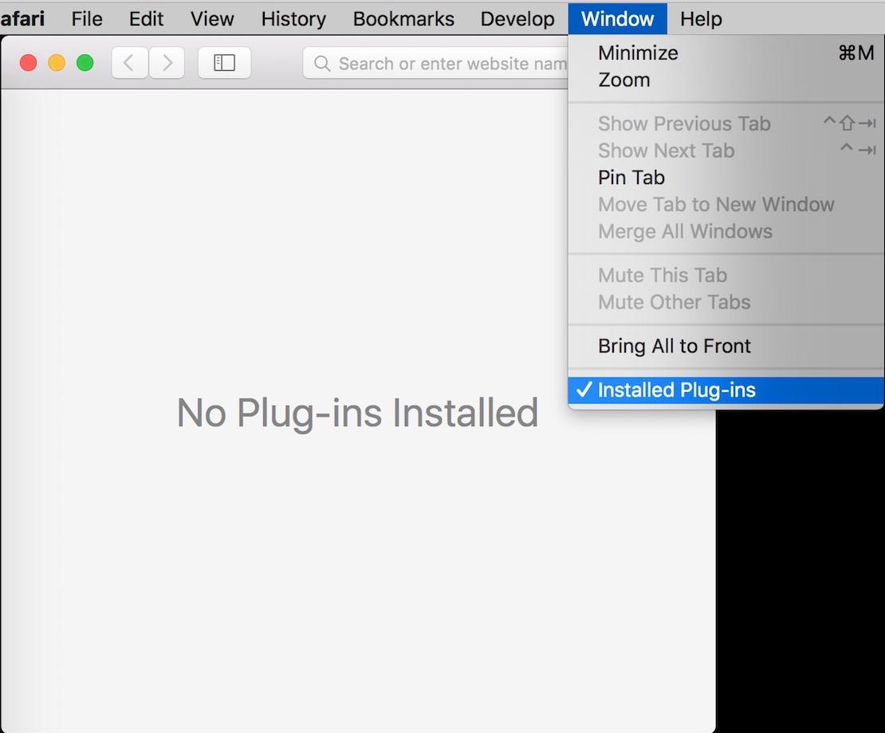This screenshot has width=885, height=733.
Task: Open the Edit menu
Action: (147, 19)
